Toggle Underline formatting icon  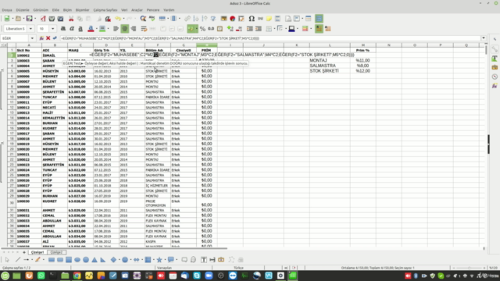pos(80,29)
